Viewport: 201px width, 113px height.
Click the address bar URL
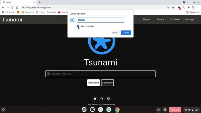[38, 8]
